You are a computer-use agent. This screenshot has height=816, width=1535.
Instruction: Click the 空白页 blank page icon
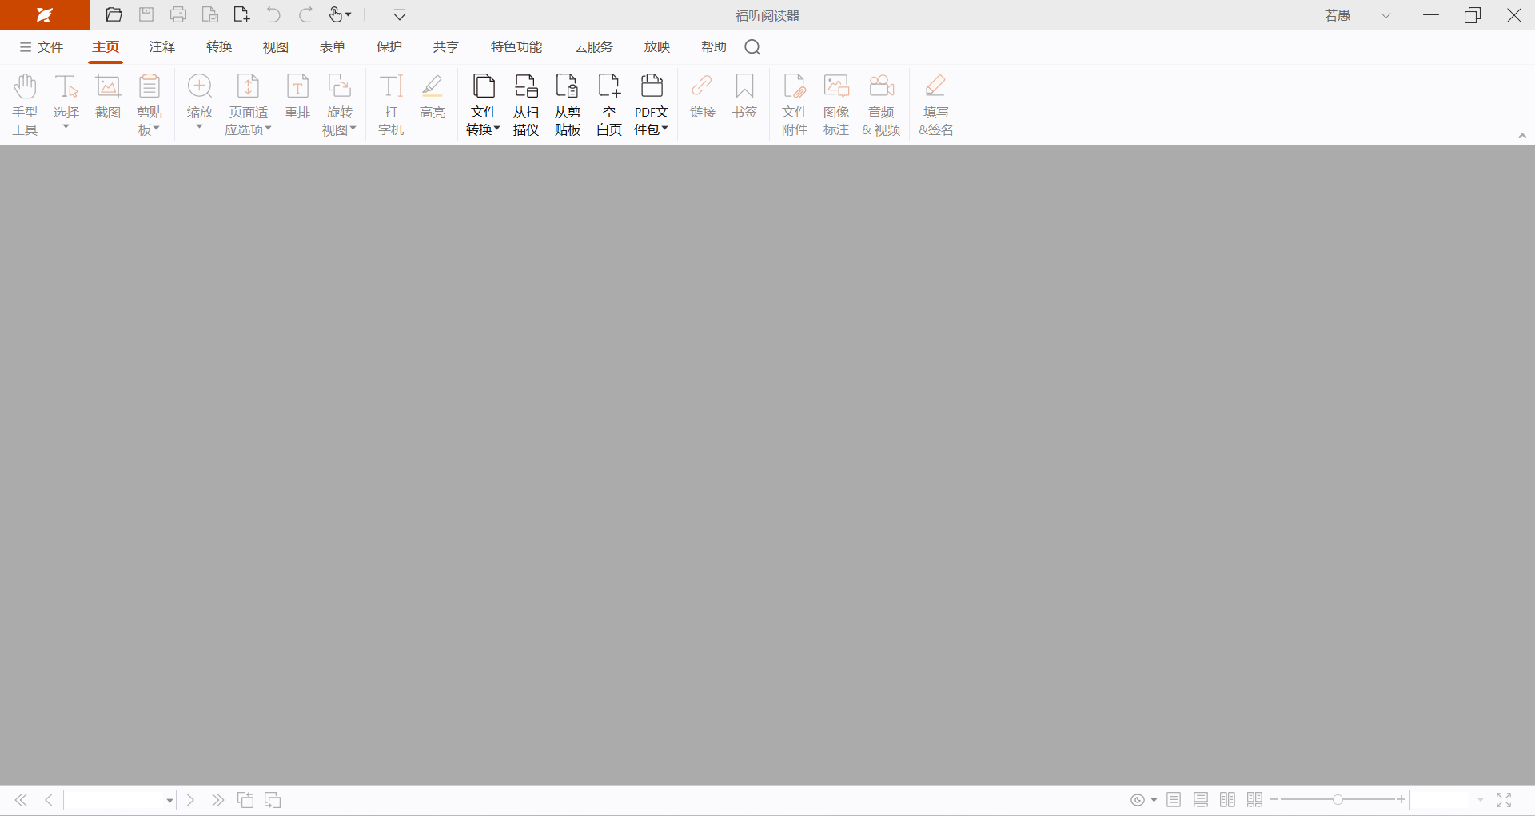click(609, 105)
